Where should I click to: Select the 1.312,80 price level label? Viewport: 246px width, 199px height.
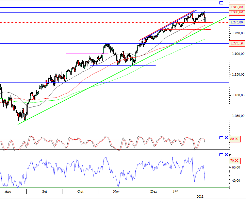coord(237,7)
